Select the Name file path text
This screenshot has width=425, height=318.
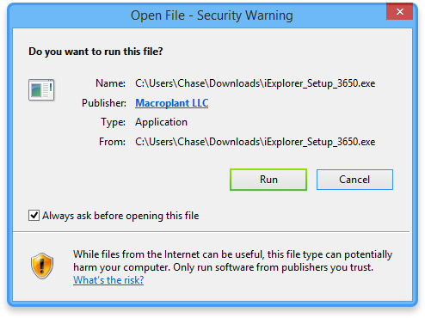[x=256, y=83]
